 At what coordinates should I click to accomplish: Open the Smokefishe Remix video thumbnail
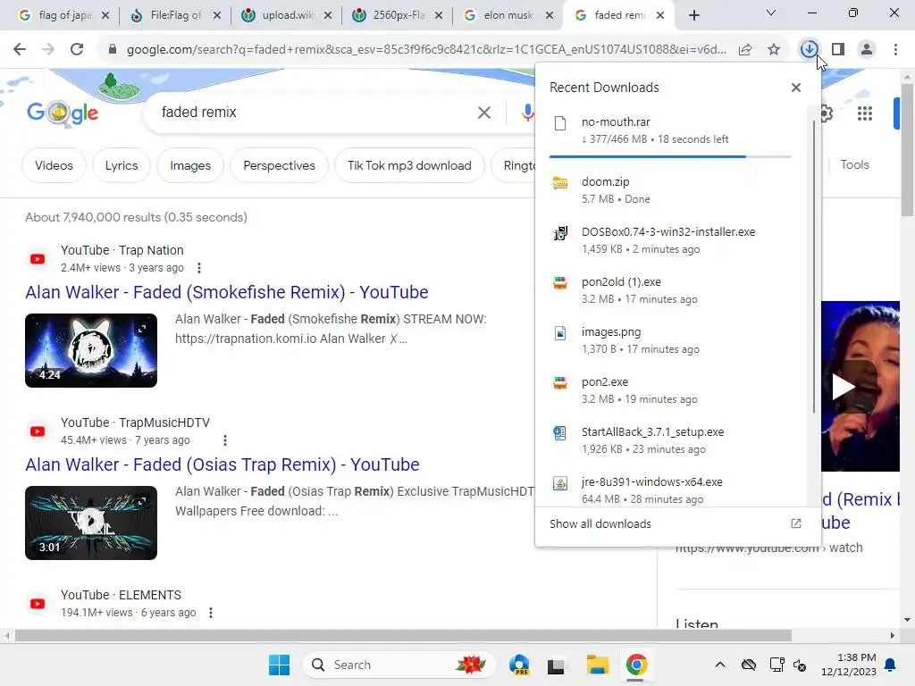coord(91,350)
